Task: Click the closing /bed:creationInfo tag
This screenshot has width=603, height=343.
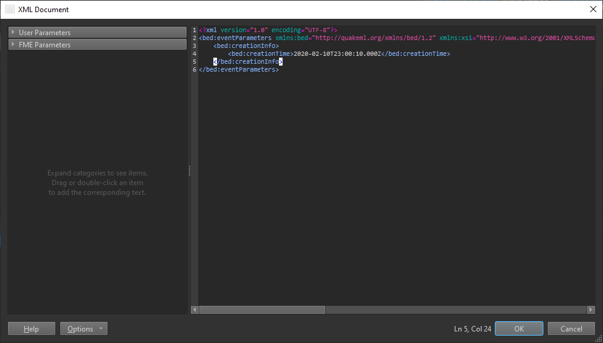Action: tap(248, 61)
